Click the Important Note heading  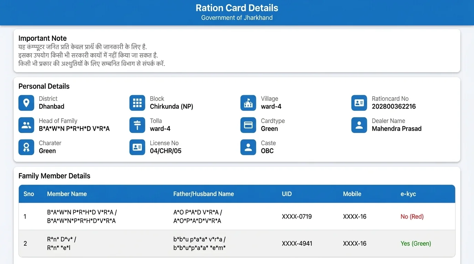coord(42,38)
